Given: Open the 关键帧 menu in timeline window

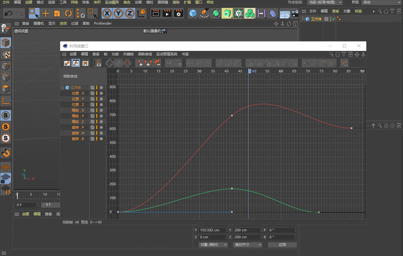Looking at the screenshot, I should click(x=128, y=54).
